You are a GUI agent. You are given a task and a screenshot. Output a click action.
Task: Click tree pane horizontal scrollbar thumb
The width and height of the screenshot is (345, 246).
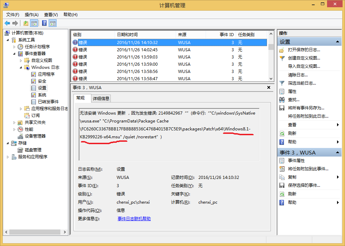(35, 232)
